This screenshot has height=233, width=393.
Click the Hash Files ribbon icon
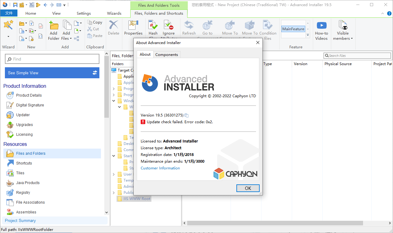click(153, 26)
